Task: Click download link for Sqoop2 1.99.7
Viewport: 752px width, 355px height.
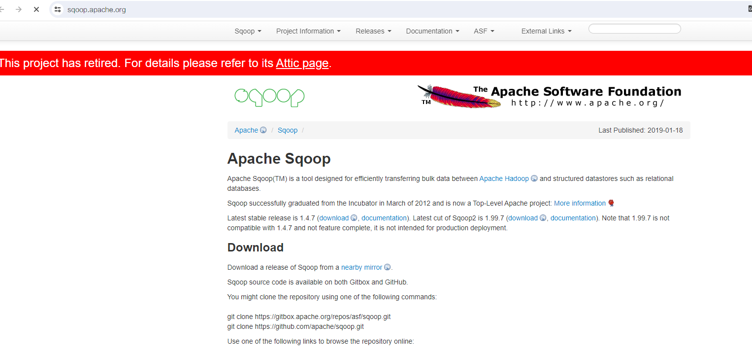Action: (523, 218)
